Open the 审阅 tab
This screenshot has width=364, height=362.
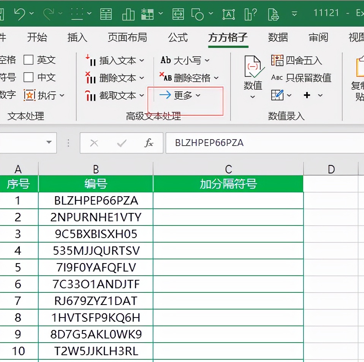318,37
